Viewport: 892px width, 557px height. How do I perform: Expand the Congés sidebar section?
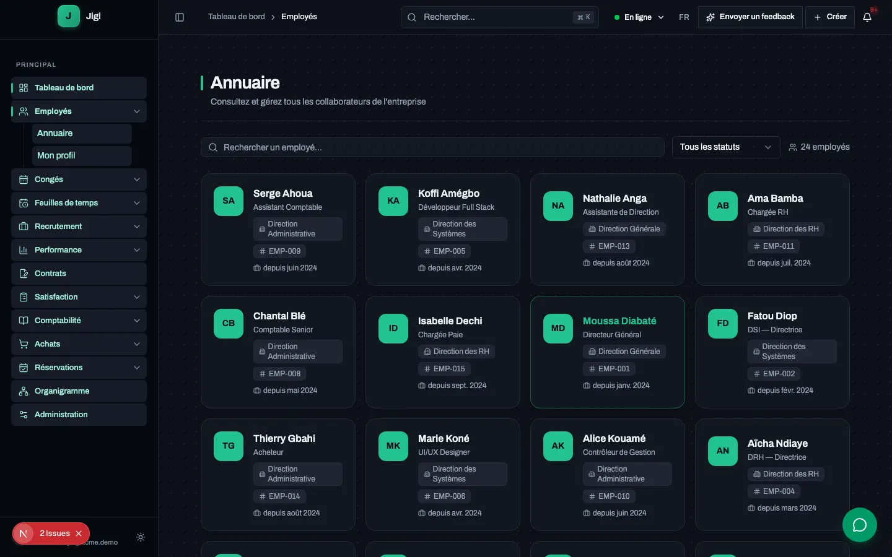pos(79,179)
